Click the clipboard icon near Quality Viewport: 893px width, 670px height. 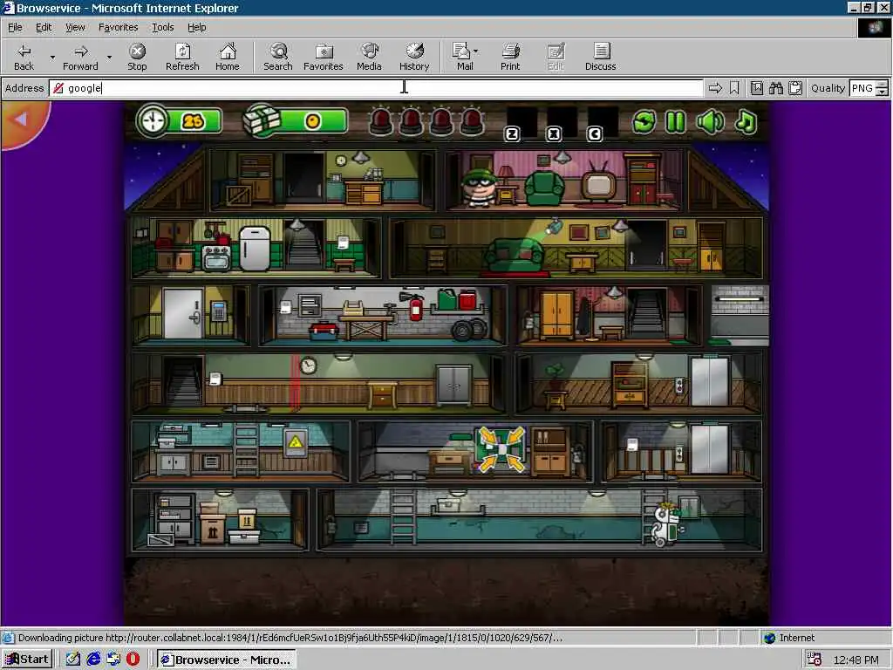[x=795, y=88]
